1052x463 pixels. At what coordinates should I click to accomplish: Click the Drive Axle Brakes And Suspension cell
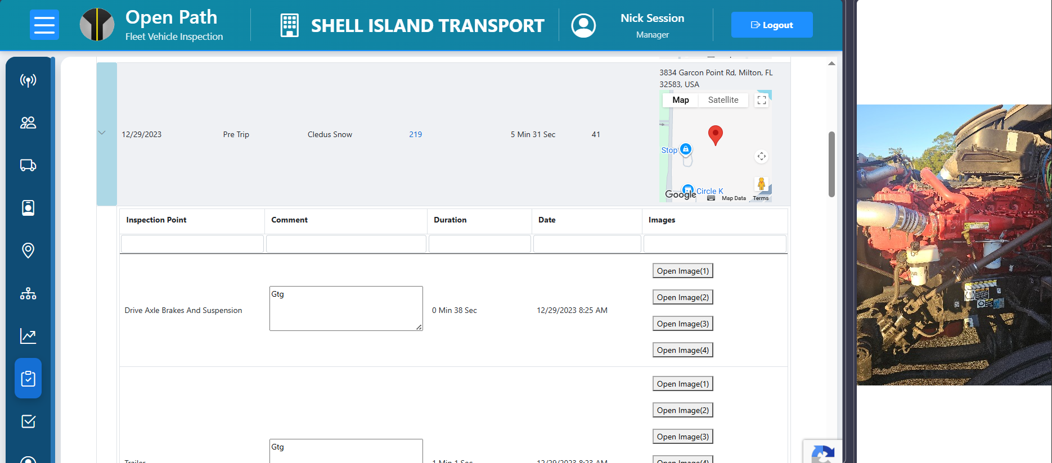click(183, 310)
